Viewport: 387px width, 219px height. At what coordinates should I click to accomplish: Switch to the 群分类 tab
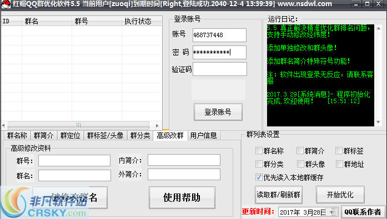[x=140, y=135]
